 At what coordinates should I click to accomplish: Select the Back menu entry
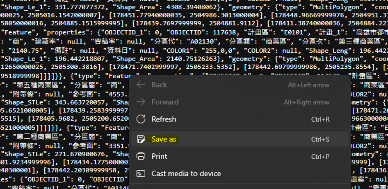coord(159,85)
